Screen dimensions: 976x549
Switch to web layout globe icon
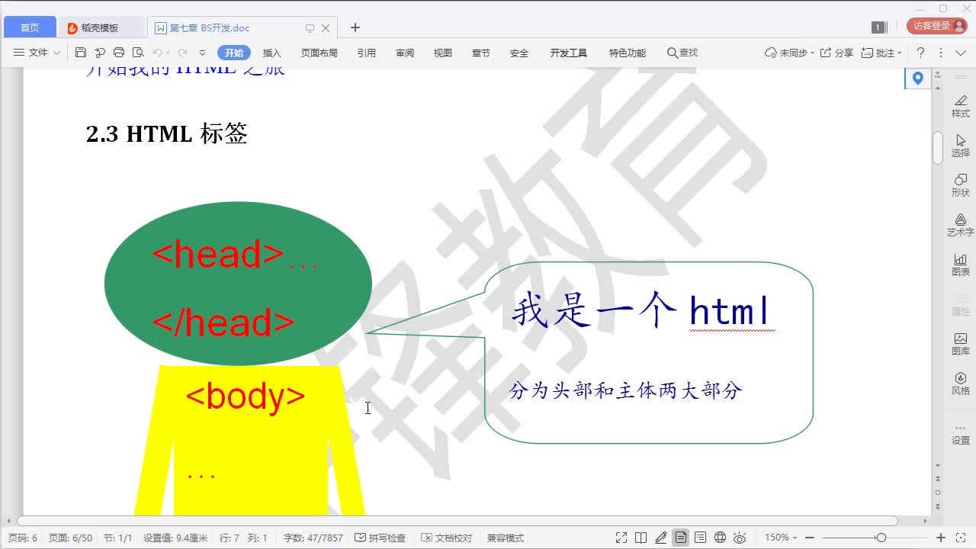click(720, 538)
